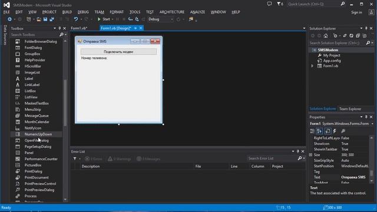Click Sign in link
Viewport: 377px width, 212px height.
356,12
